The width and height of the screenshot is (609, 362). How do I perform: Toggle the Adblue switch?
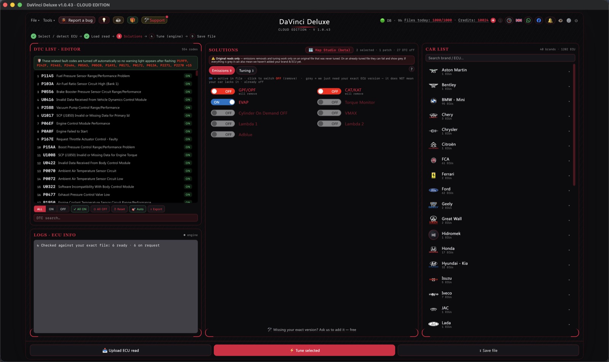223,134
